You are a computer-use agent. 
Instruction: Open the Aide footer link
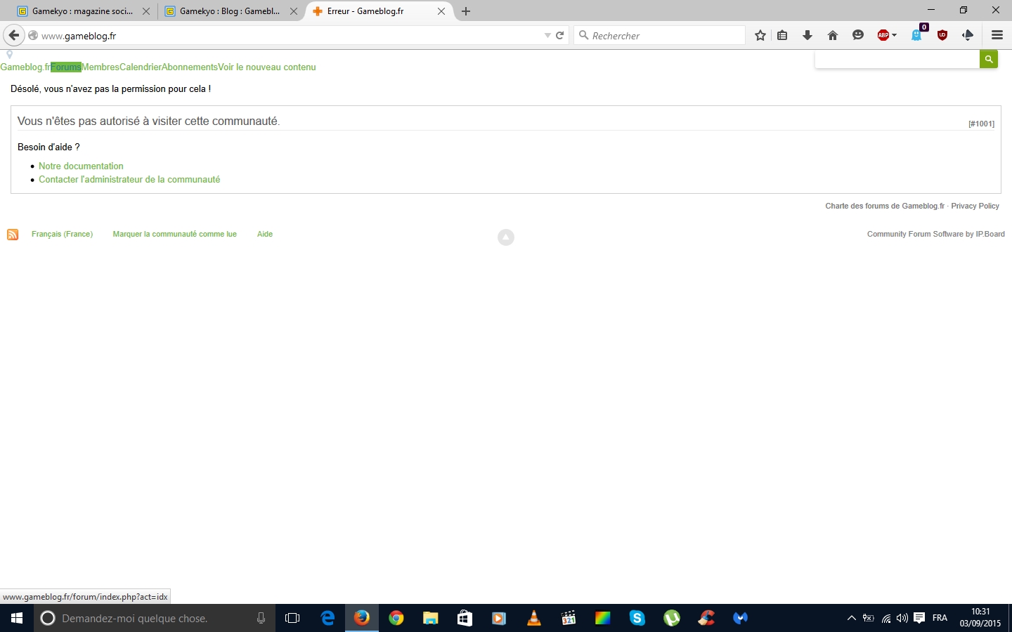click(265, 235)
